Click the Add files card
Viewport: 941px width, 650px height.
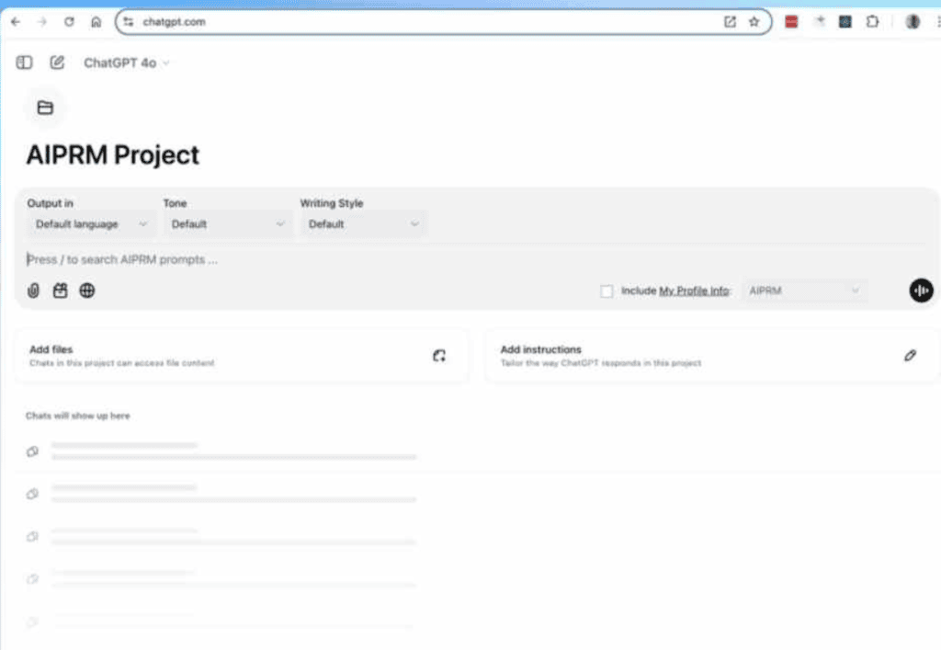coord(242,356)
